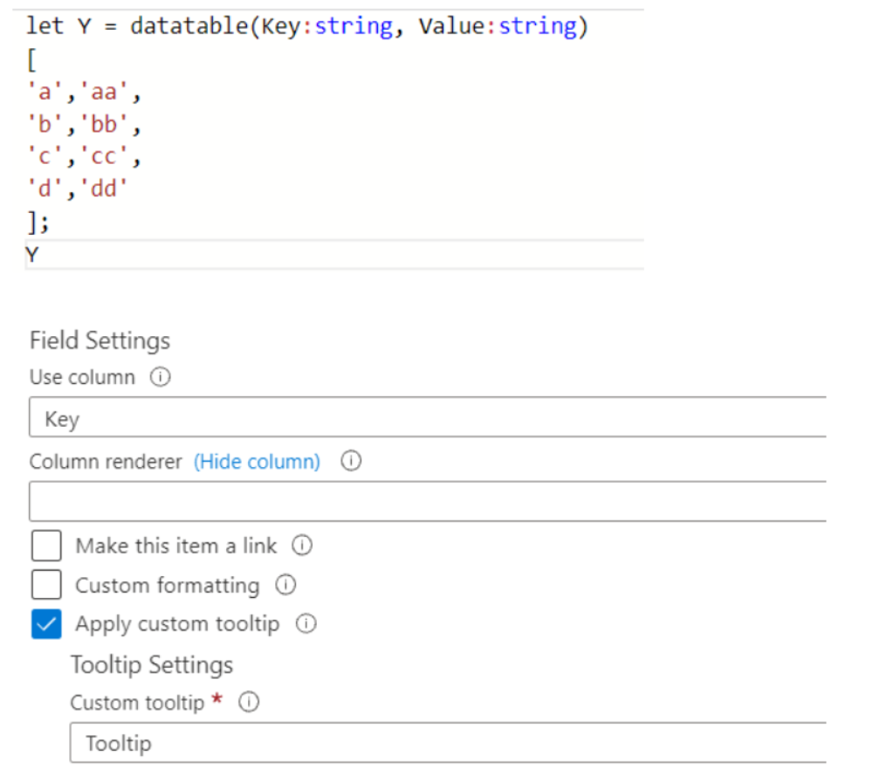The width and height of the screenshot is (873, 776).
Task: Click info icon beside Make this item a link
Action: click(x=300, y=546)
